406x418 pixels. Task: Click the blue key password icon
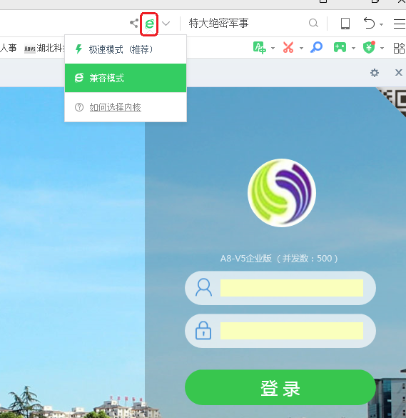click(x=316, y=48)
